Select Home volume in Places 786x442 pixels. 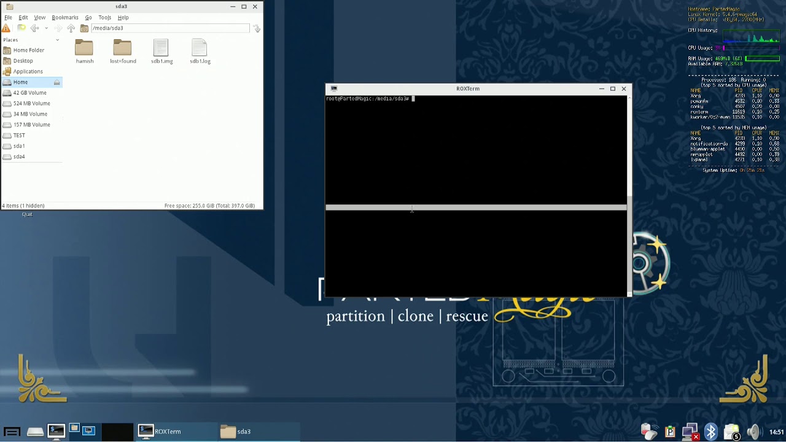point(31,82)
